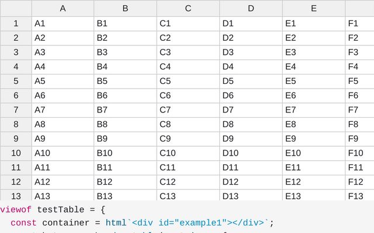Select cell A12
This screenshot has width=374, height=233.
click(x=63, y=182)
